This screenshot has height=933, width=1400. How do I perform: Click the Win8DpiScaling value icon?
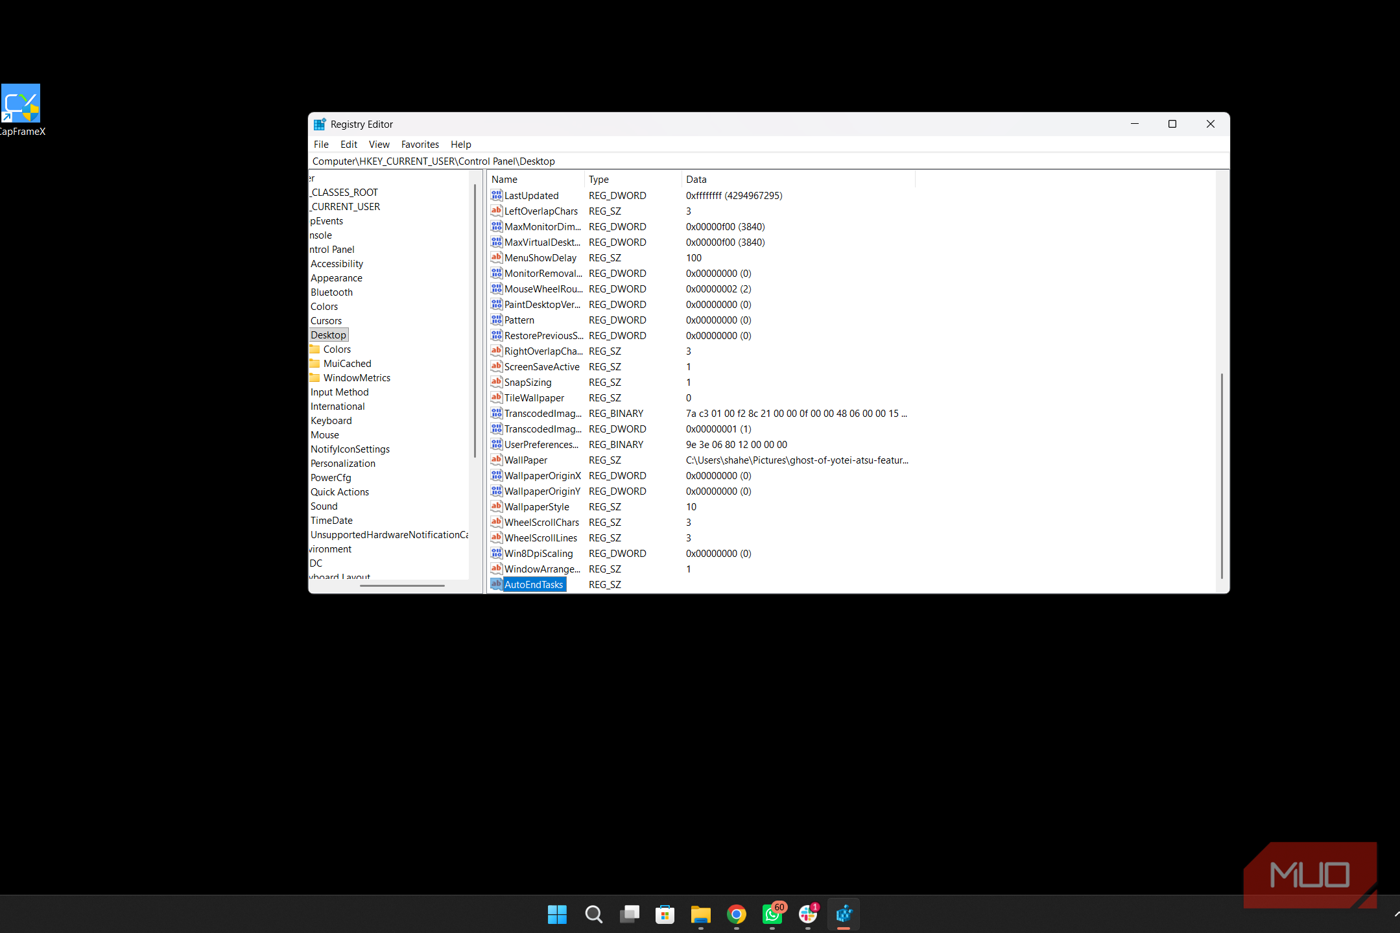click(x=497, y=553)
